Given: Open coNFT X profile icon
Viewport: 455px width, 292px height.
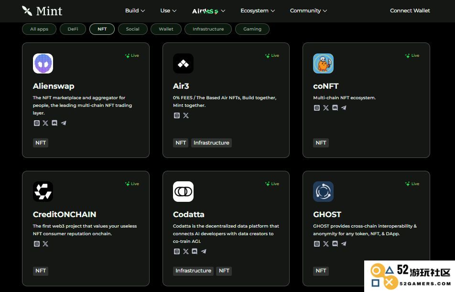Looking at the screenshot, I should click(326, 108).
